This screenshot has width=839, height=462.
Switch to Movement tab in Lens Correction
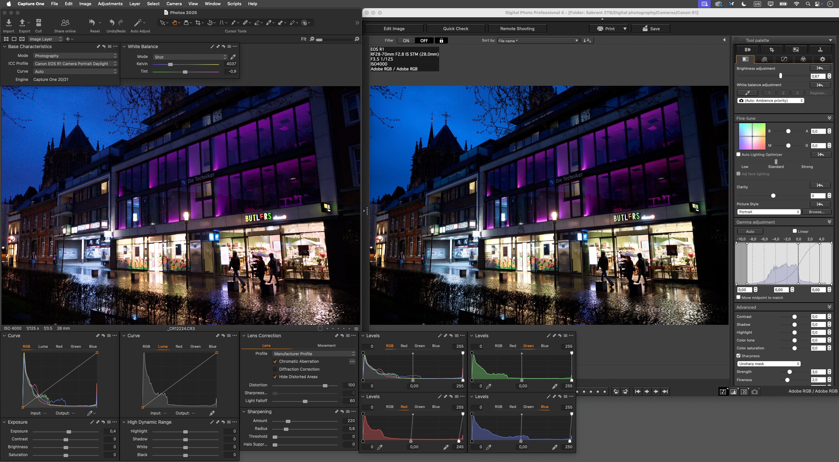click(x=326, y=345)
